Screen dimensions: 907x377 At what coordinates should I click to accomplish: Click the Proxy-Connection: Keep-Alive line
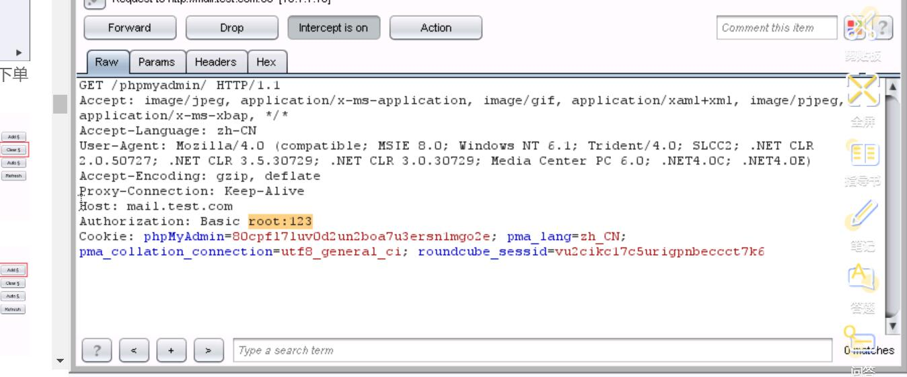click(x=192, y=192)
